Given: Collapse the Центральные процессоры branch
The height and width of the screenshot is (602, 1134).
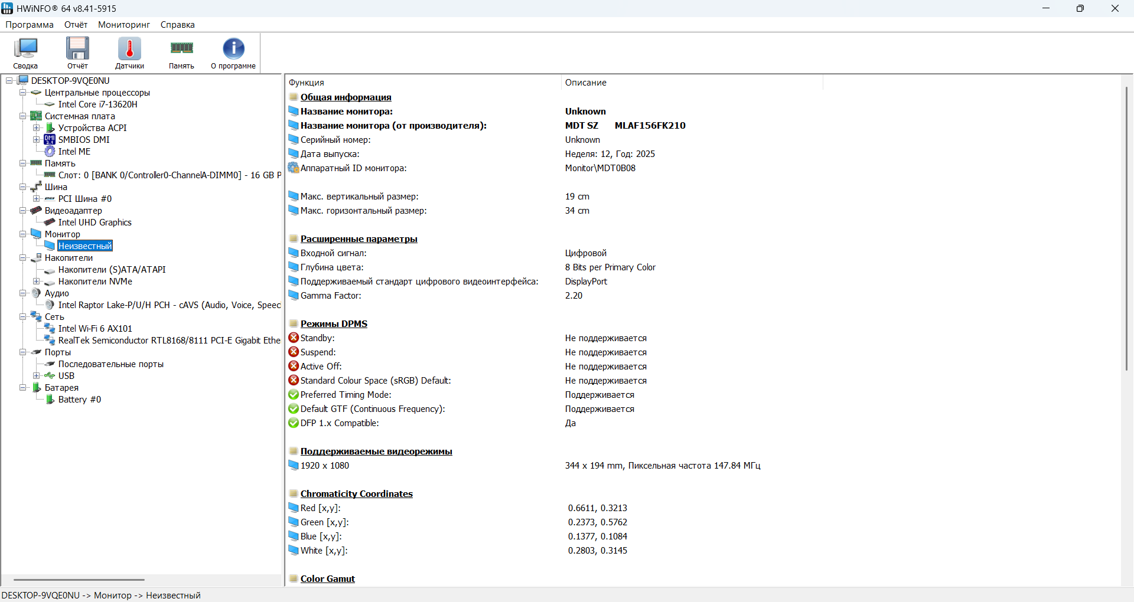Looking at the screenshot, I should click(x=23, y=93).
